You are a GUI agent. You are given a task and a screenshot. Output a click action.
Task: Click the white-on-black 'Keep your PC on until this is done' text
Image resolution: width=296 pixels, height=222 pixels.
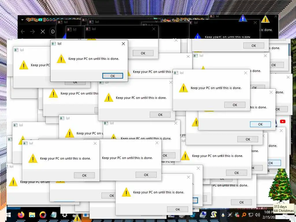click(x=227, y=37)
